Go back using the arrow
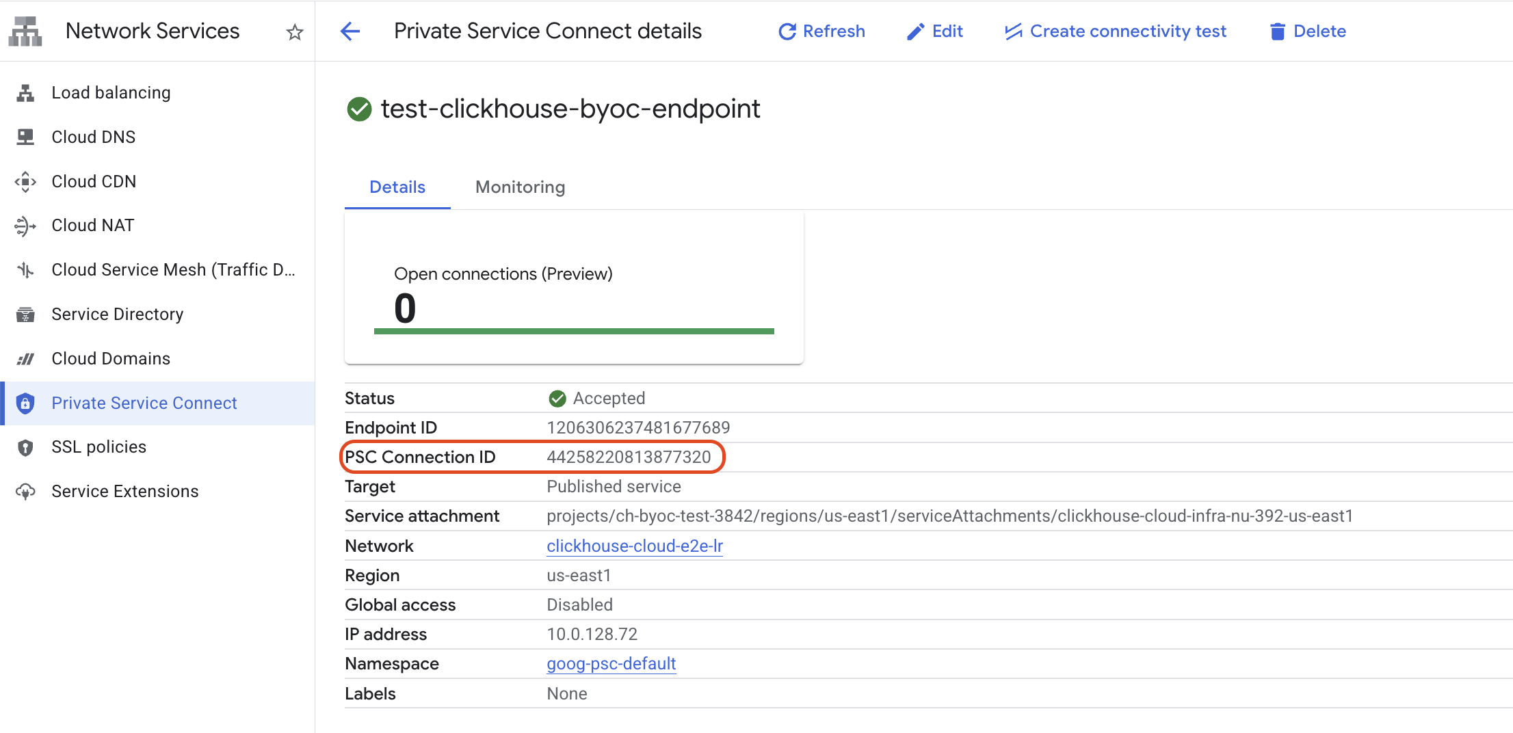 pyautogui.click(x=350, y=31)
